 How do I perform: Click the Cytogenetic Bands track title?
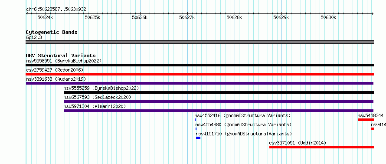click(x=52, y=32)
